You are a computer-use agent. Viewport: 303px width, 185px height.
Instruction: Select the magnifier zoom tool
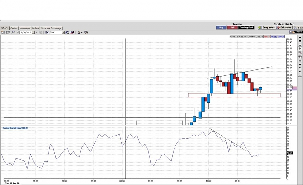pos(300,53)
